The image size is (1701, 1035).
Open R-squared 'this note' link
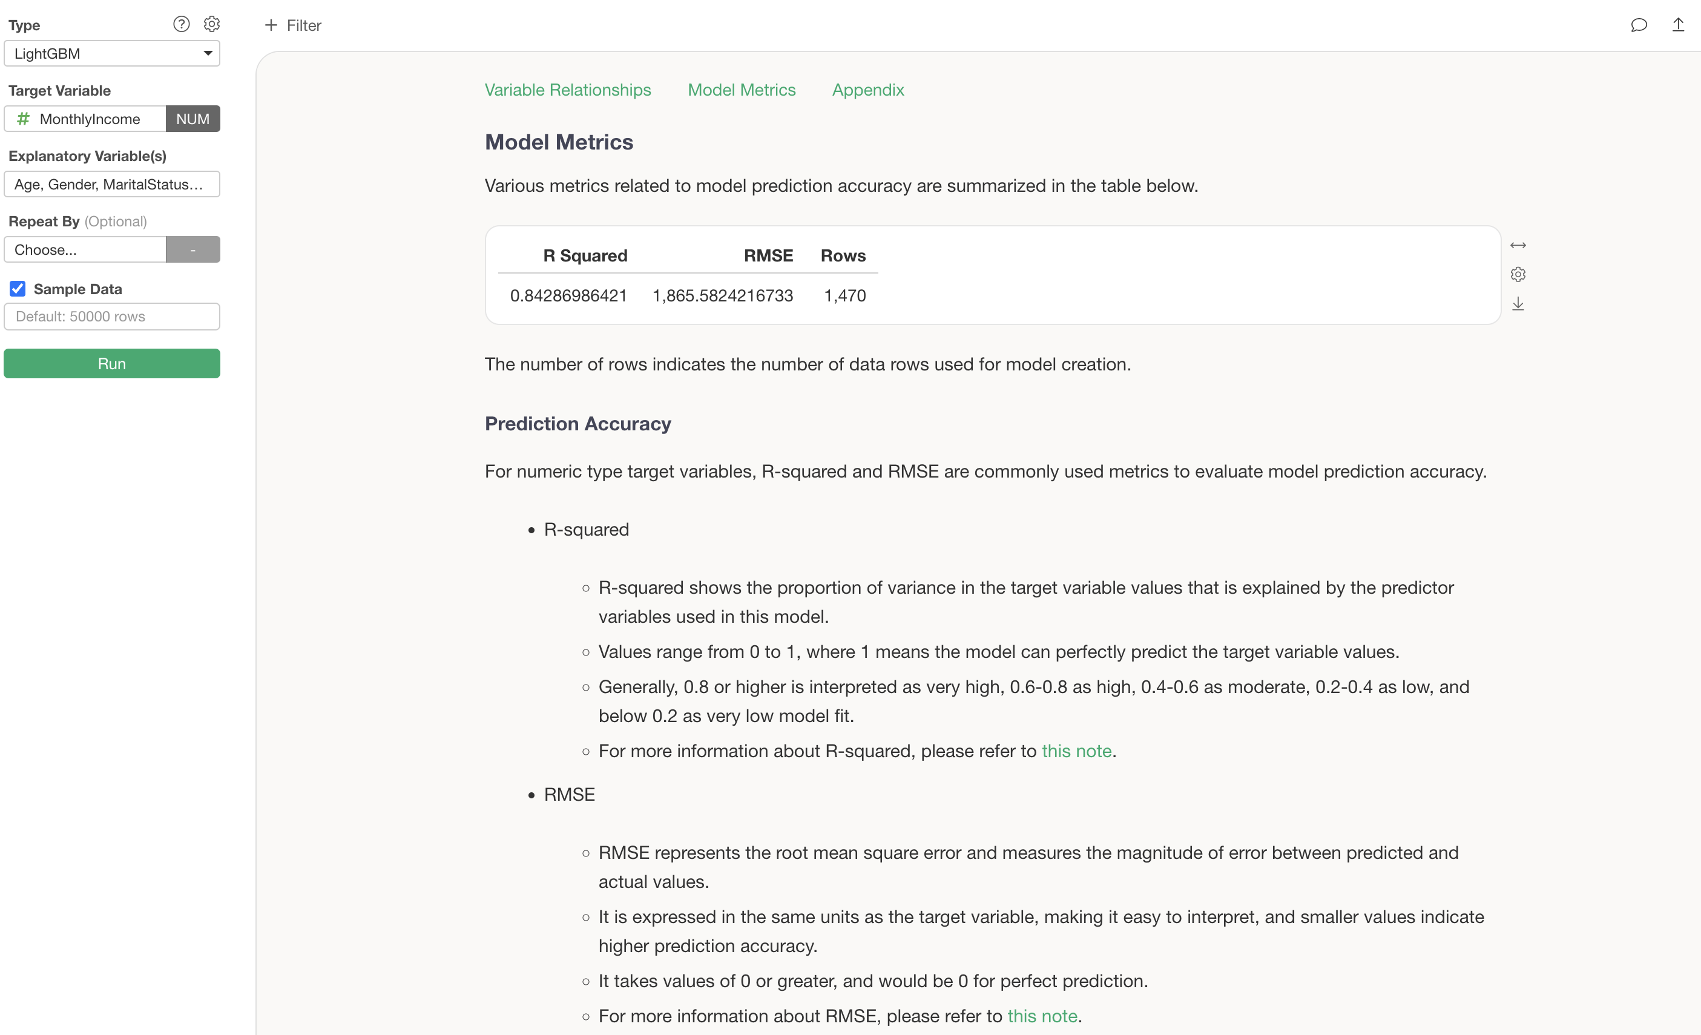point(1076,751)
